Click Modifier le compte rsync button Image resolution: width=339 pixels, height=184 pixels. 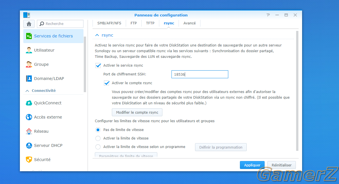point(137,112)
